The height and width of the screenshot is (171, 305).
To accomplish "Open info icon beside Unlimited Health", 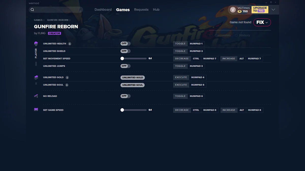I will tap(70, 44).
